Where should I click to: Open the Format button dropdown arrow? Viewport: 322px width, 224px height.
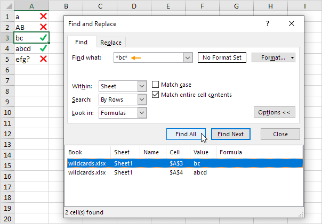[293, 57]
